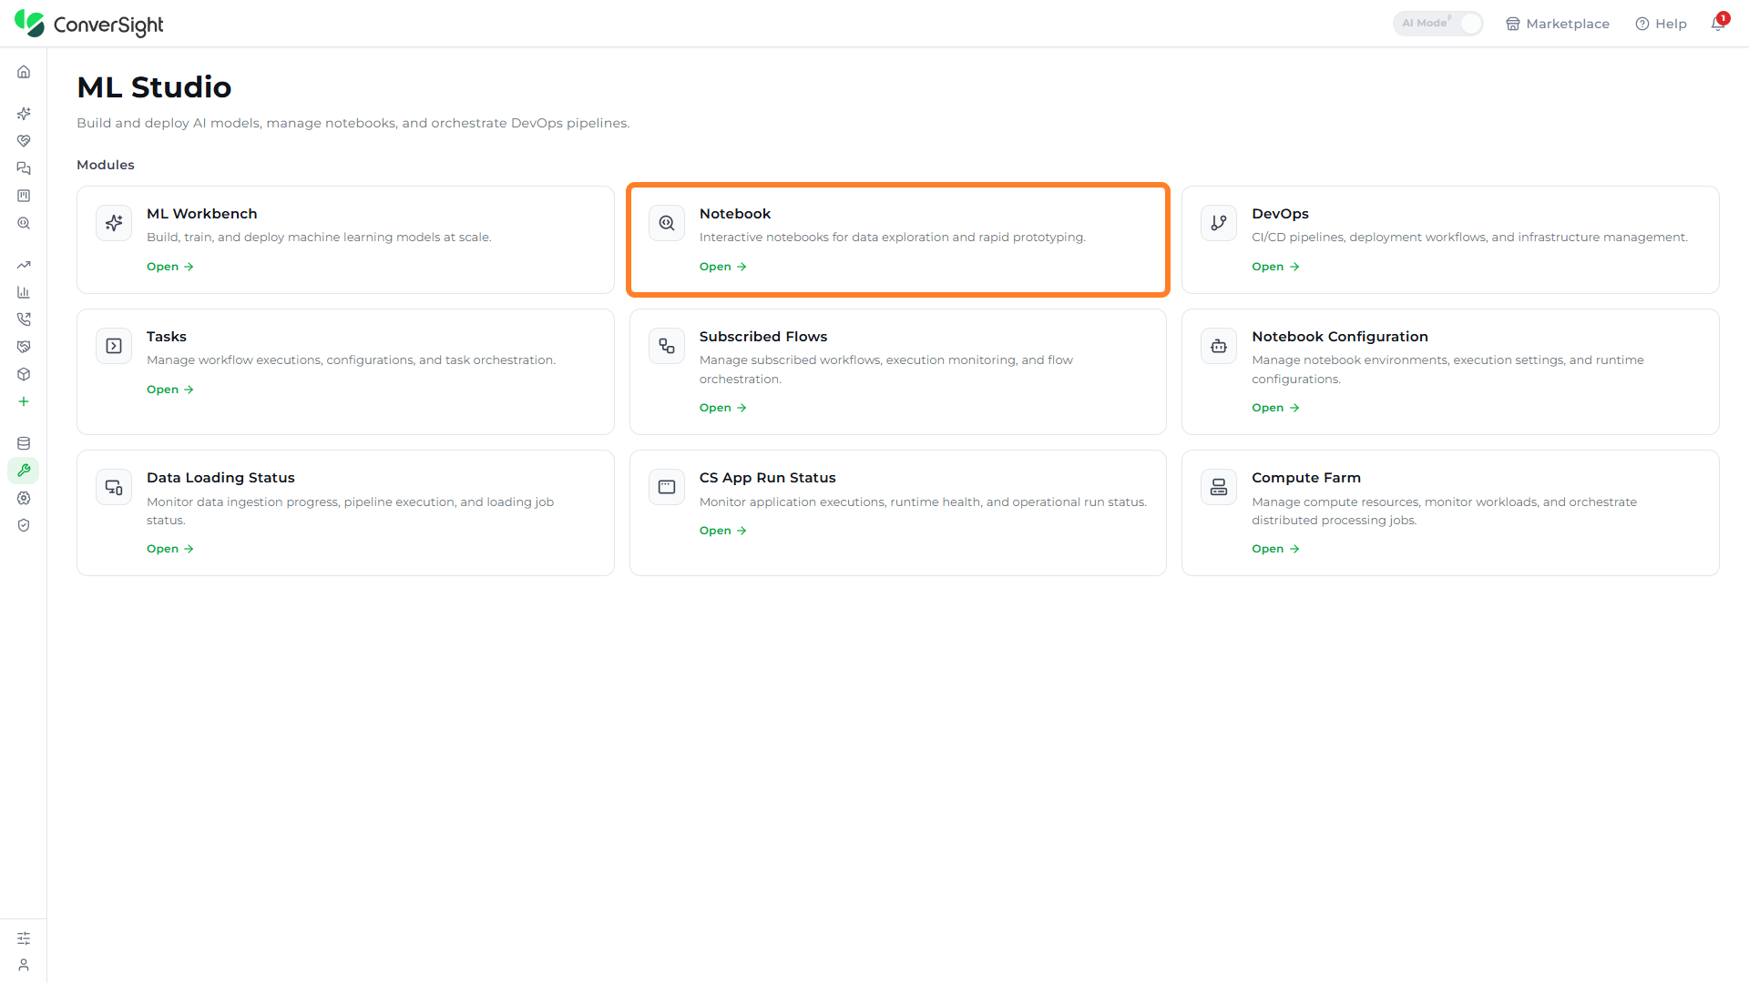Click the shield check sidebar icon
1749x983 pixels.
tap(24, 525)
